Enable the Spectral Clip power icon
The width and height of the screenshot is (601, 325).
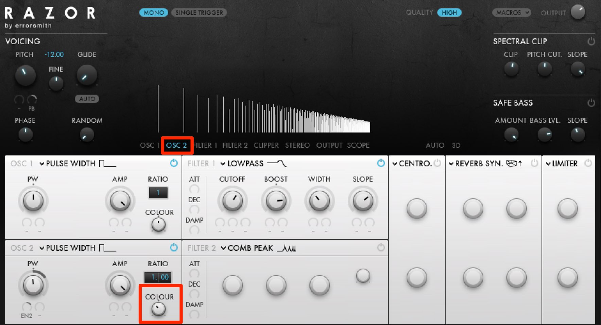coord(591,41)
